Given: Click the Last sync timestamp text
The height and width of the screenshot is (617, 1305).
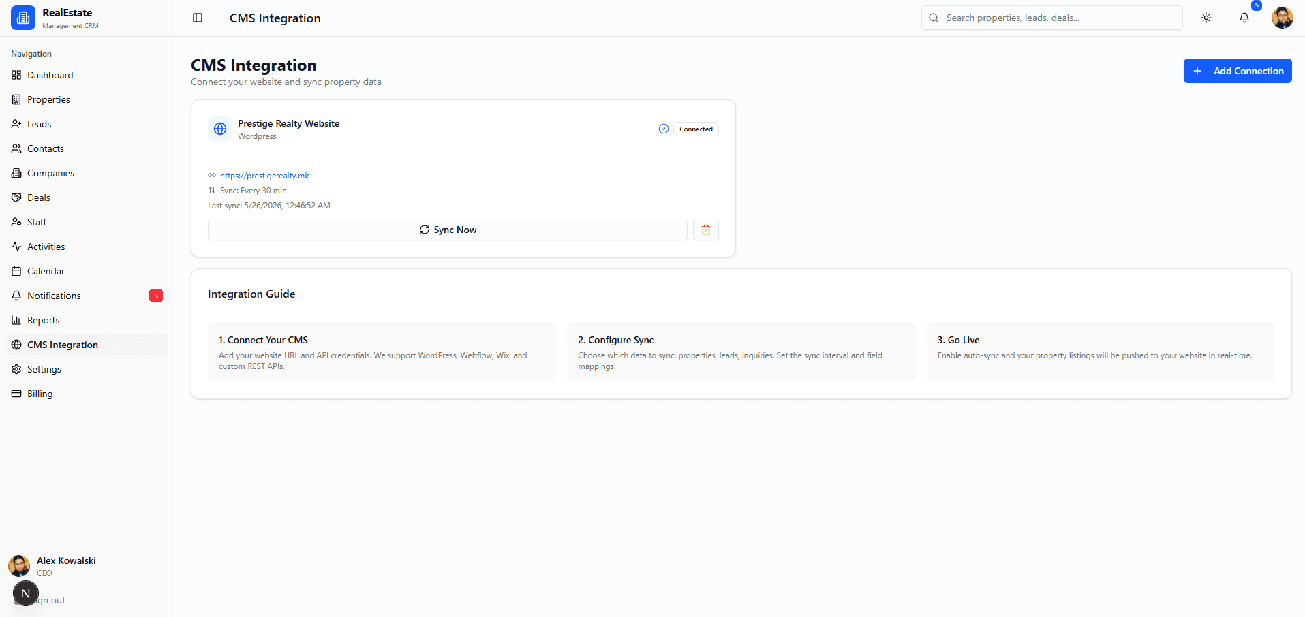Looking at the screenshot, I should pos(269,206).
